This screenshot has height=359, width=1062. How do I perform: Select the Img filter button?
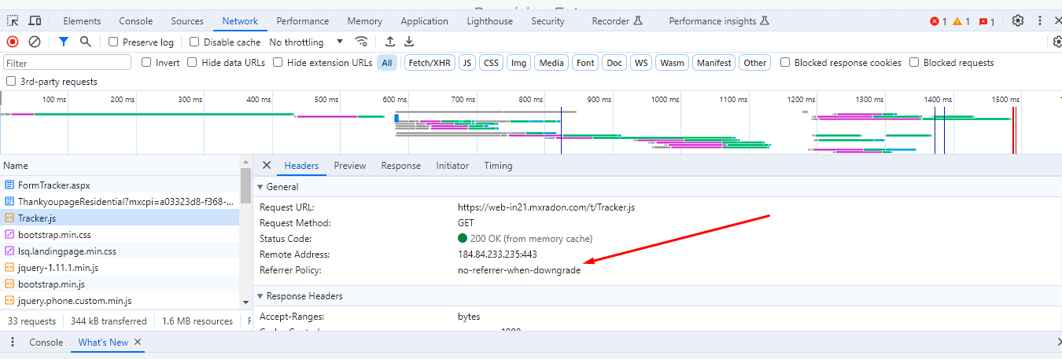click(518, 63)
